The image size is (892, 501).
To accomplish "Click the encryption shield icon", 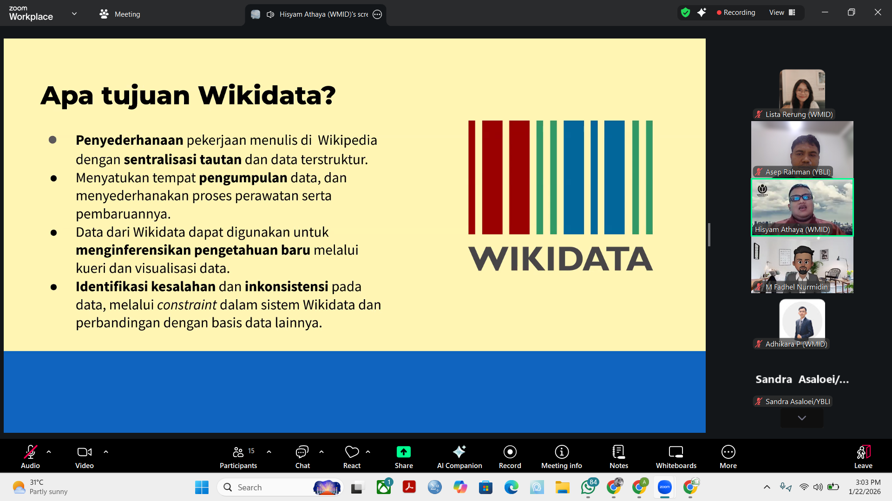I will [685, 13].
